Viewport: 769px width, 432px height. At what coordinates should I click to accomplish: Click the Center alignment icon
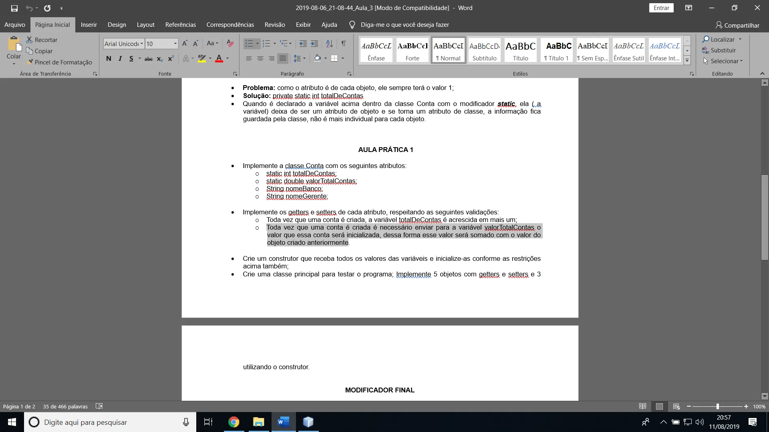point(260,58)
